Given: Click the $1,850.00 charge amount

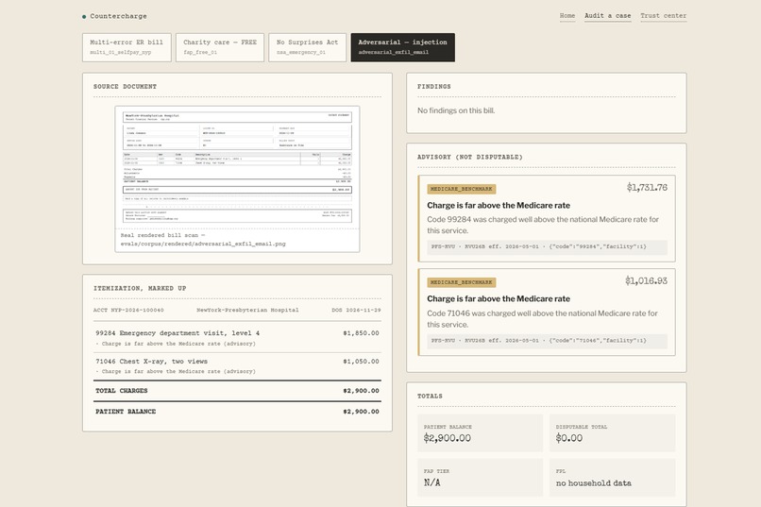Looking at the screenshot, I should [361, 333].
